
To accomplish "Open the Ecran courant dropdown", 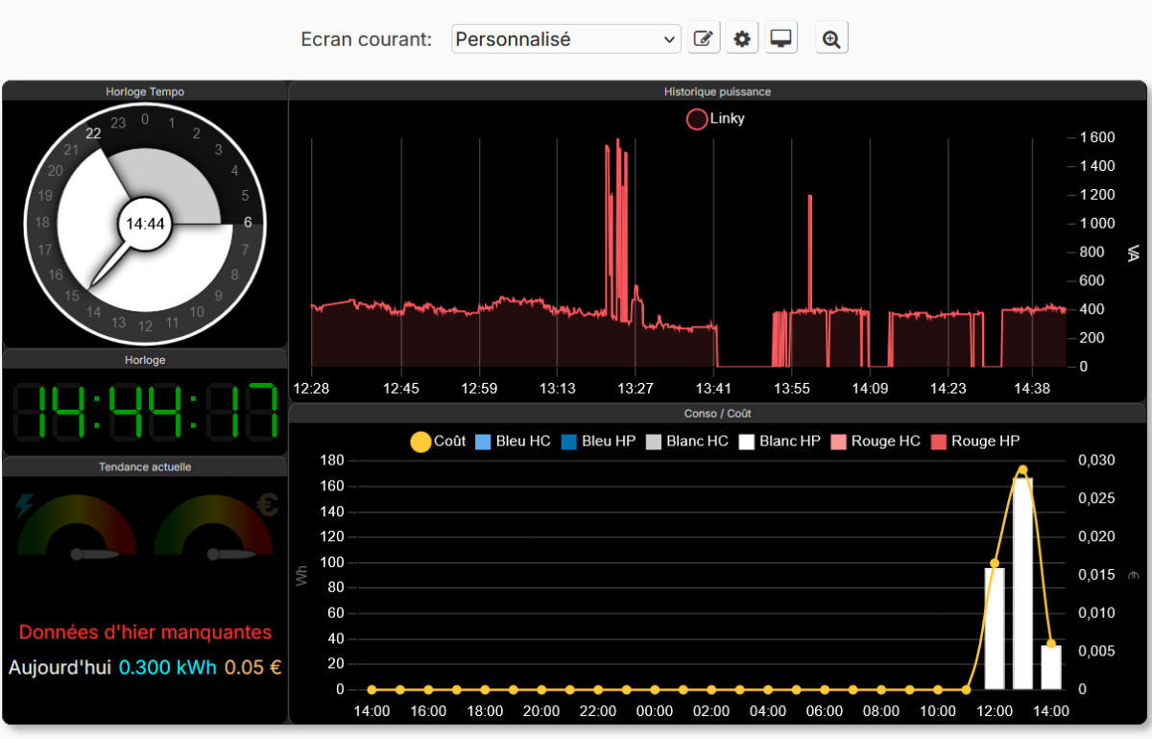I will (565, 39).
